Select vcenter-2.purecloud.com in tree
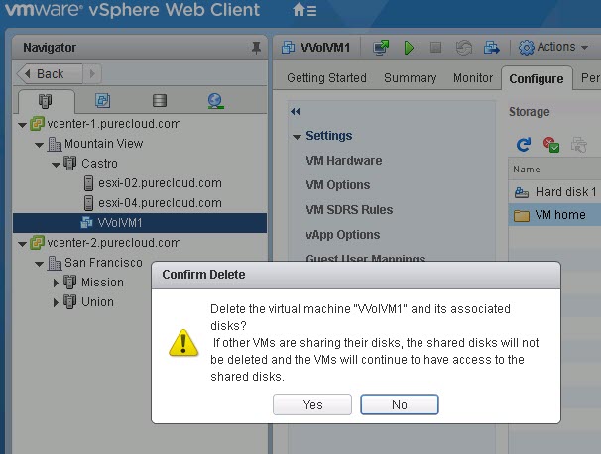This screenshot has height=454, width=601. (114, 243)
